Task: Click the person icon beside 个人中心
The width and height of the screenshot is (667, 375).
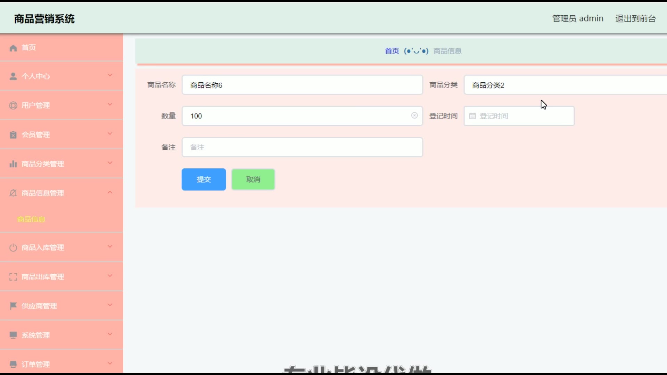Action: click(x=13, y=76)
